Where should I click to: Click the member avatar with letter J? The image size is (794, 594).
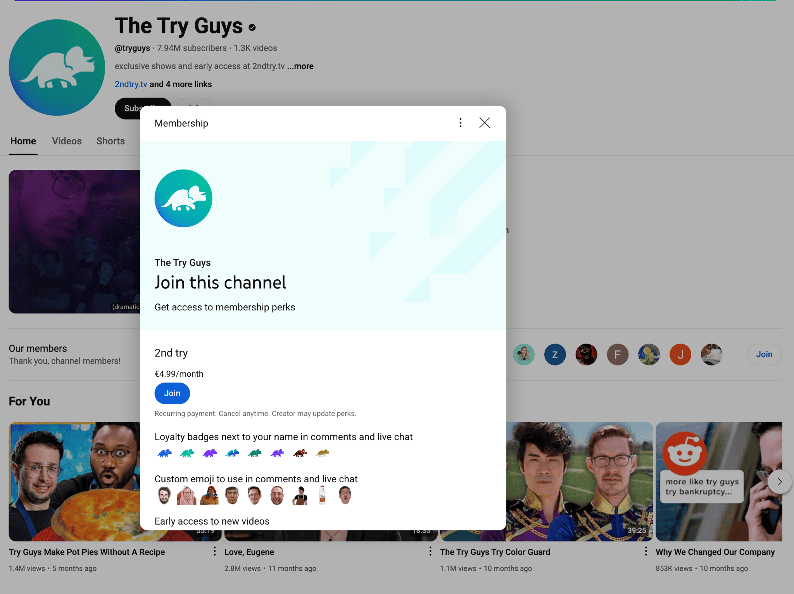click(680, 354)
